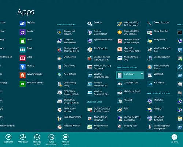Launch Defragment and Optimize Drives icon
Image resolution: width=183 pixels, height=147 pixels.
(x=60, y=50)
